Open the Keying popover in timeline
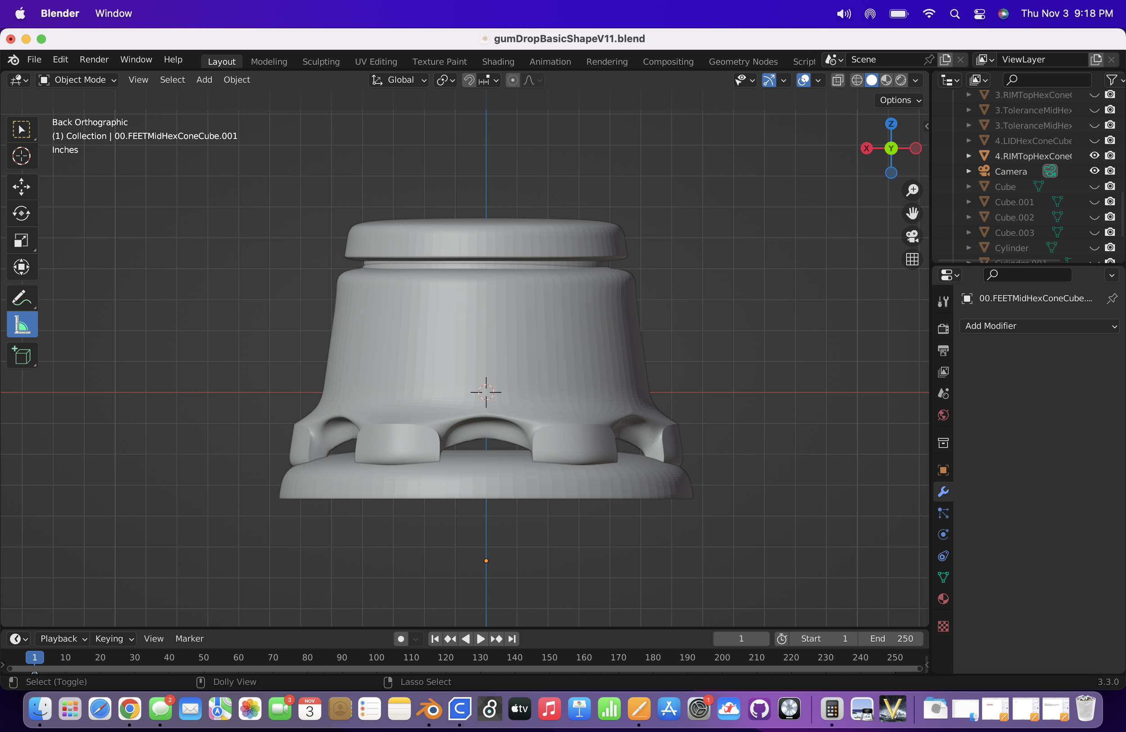 (114, 638)
